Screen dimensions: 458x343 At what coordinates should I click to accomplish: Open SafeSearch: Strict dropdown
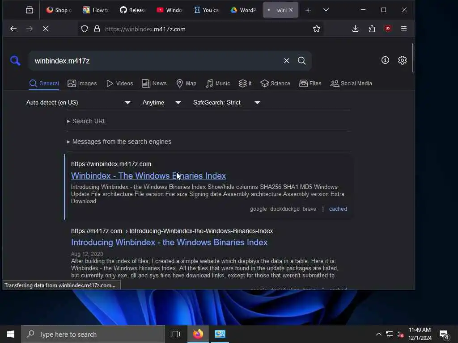(x=226, y=102)
